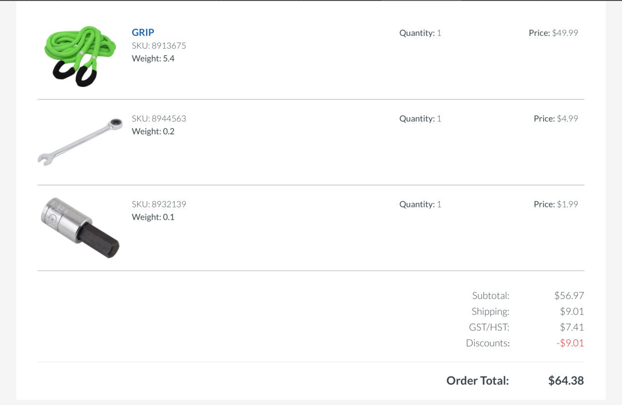622x405 pixels.
Task: Click the Weight 0.1 label
Action: [x=153, y=217]
